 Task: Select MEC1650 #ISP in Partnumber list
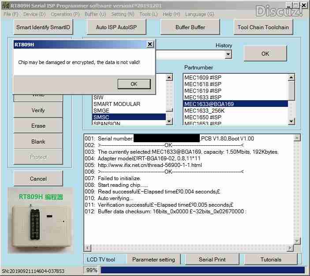(203, 117)
